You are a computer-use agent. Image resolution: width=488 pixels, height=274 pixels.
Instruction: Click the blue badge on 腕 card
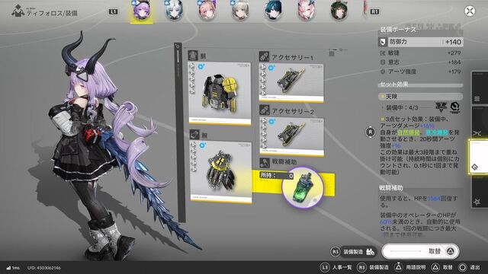pyautogui.click(x=202, y=145)
